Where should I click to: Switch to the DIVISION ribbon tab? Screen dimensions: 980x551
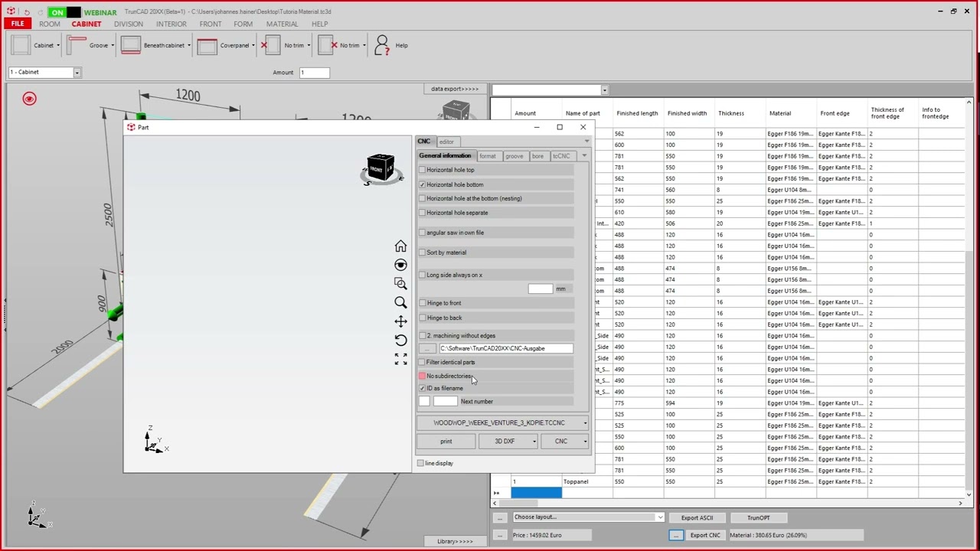coord(129,24)
